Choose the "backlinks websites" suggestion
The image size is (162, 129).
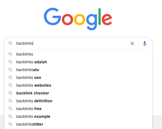[78, 85]
